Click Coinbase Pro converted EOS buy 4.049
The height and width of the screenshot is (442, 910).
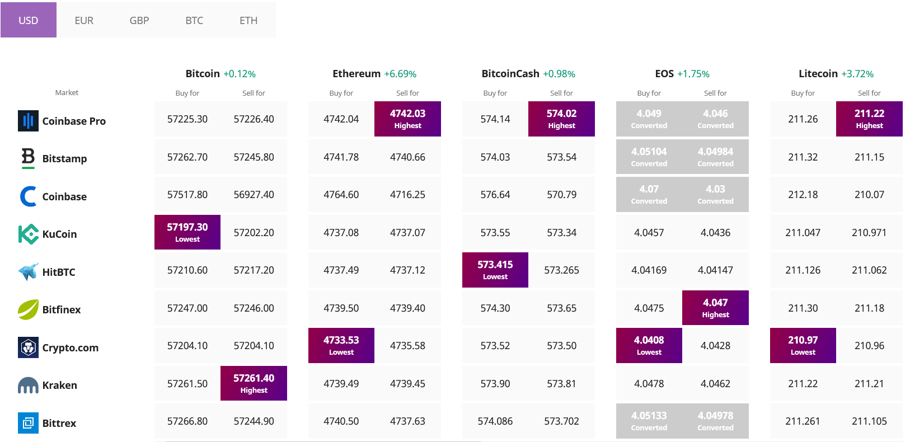pyautogui.click(x=649, y=119)
